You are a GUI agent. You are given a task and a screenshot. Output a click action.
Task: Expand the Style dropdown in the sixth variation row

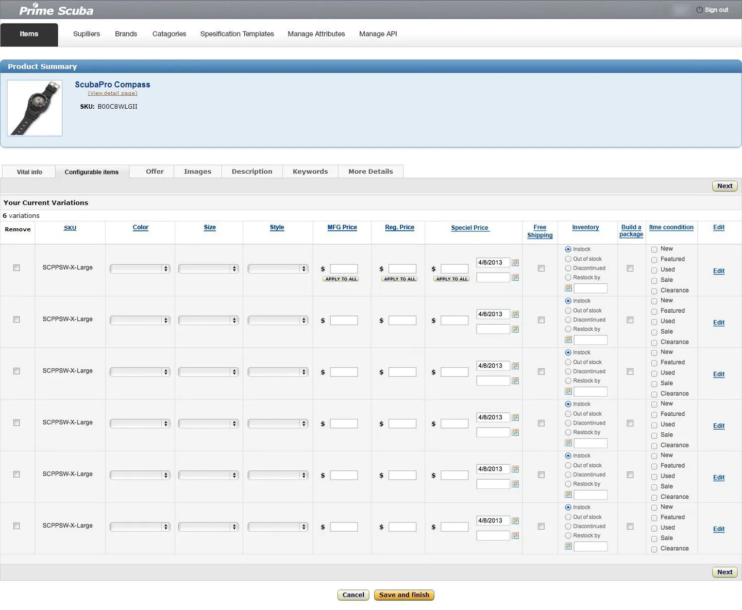pos(278,527)
